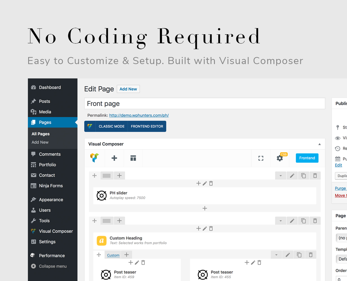Click the Front page title field
Image resolution: width=347 pixels, height=281 pixels.
[x=205, y=103]
